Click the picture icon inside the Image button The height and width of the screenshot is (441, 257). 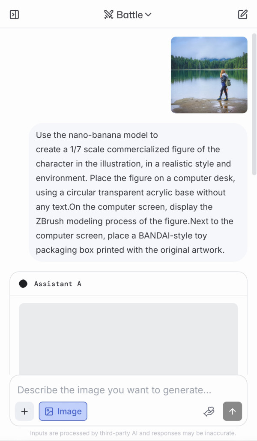click(48, 411)
